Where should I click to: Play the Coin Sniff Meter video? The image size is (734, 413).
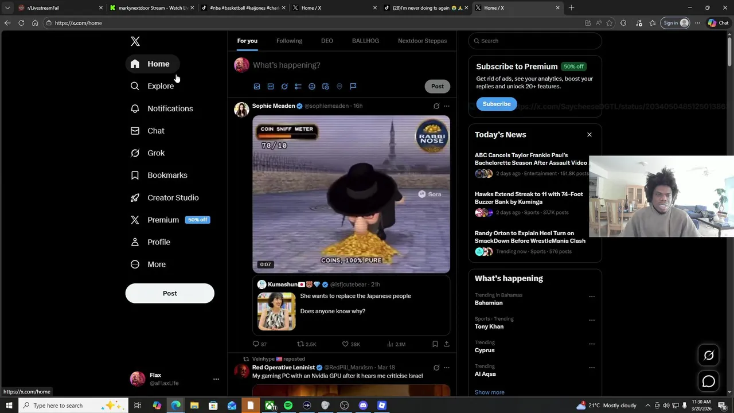pyautogui.click(x=352, y=194)
